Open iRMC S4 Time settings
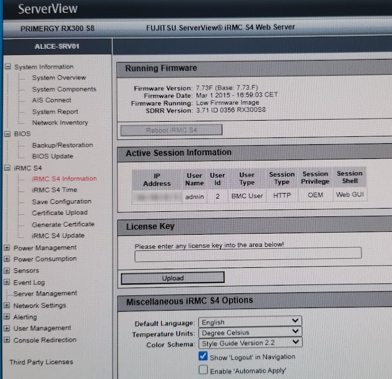 click(x=54, y=190)
